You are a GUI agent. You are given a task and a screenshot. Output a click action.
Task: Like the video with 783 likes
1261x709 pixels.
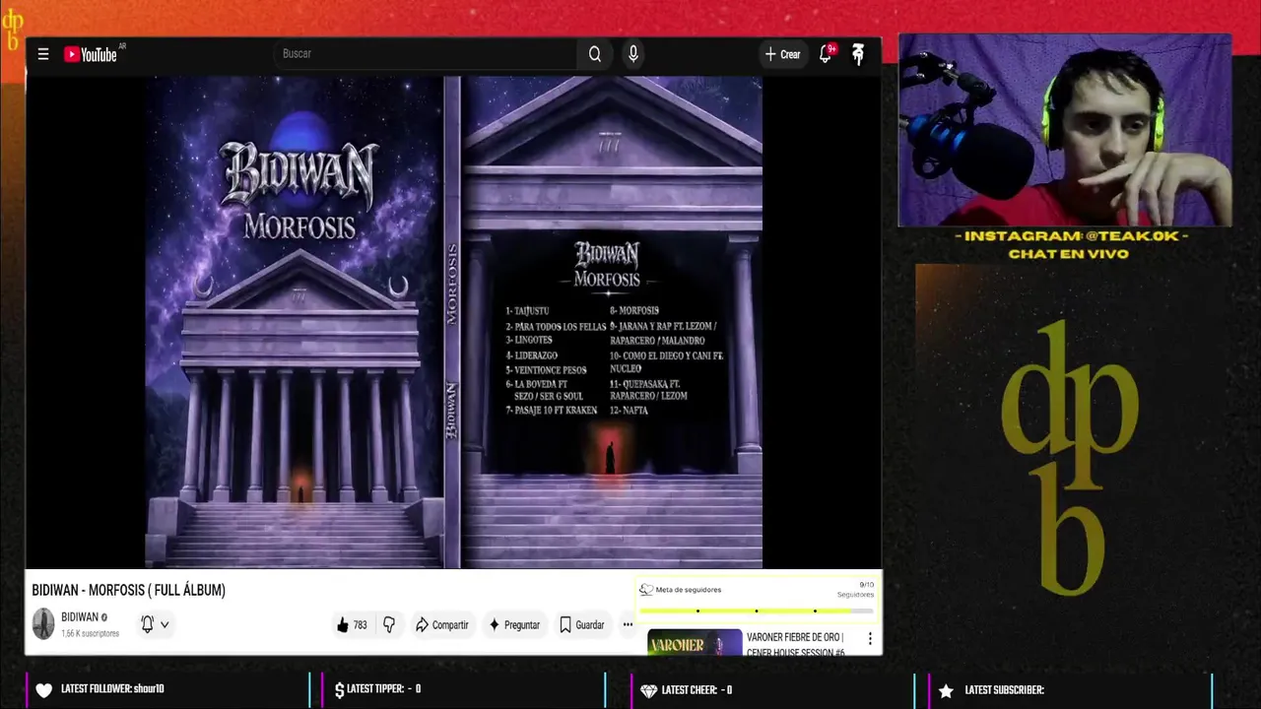(x=352, y=625)
